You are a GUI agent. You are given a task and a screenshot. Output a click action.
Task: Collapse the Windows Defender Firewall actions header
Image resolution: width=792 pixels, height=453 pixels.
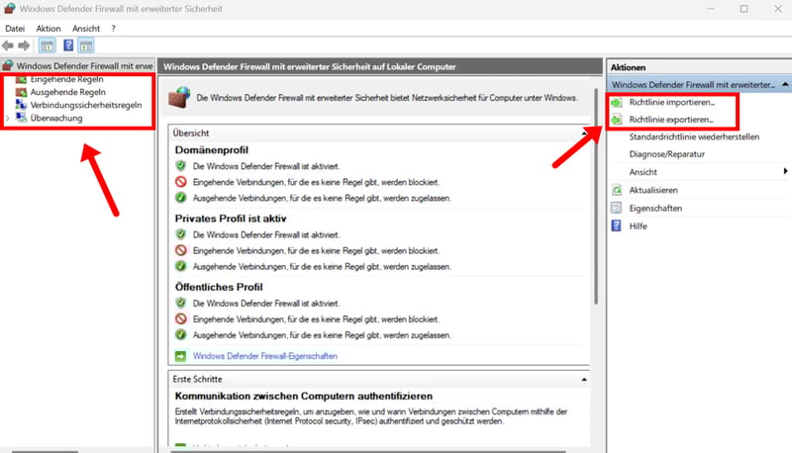click(785, 85)
